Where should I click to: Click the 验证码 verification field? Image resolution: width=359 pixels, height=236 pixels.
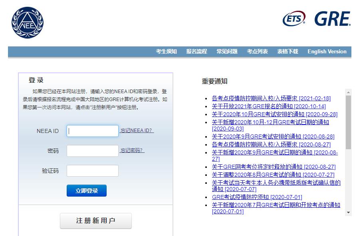[x=92, y=170]
